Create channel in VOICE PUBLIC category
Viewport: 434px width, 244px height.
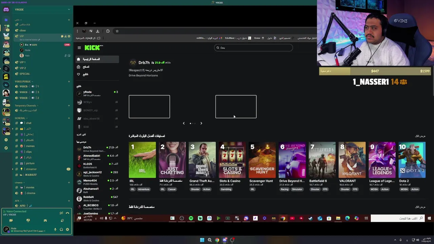coord(69,81)
